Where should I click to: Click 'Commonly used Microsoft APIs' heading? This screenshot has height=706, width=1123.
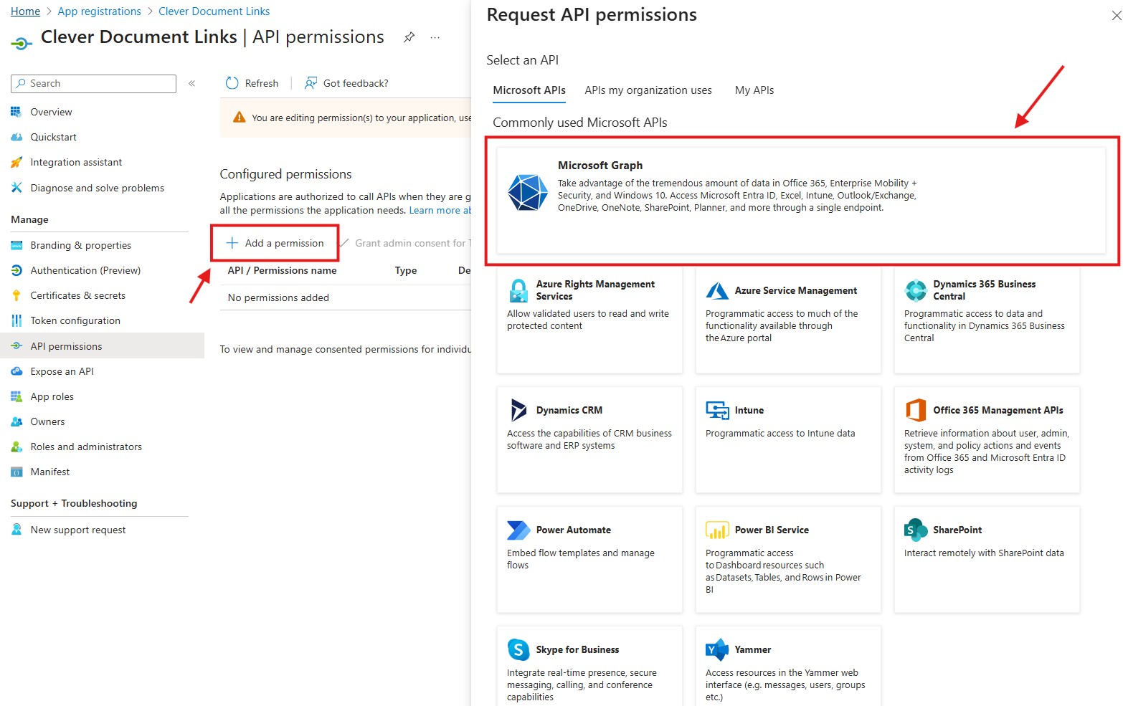tap(580, 123)
